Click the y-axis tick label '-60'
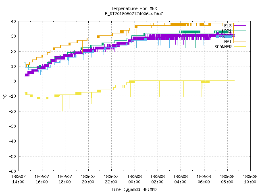This screenshot has height=193, width=258. click(x=12, y=171)
